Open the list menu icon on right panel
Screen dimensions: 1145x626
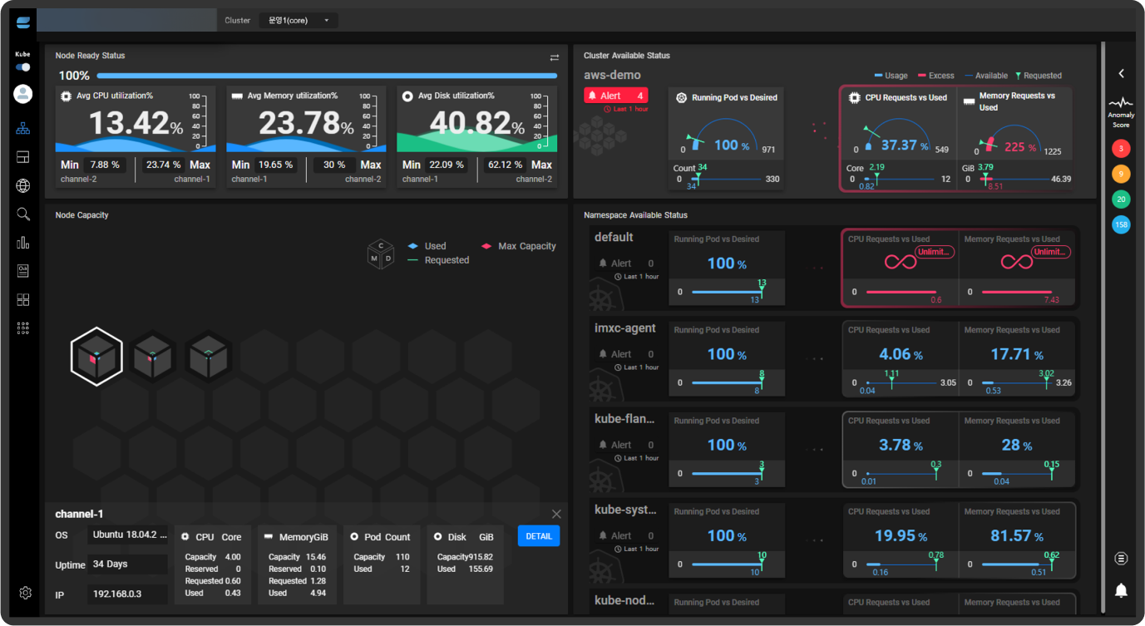(1121, 559)
